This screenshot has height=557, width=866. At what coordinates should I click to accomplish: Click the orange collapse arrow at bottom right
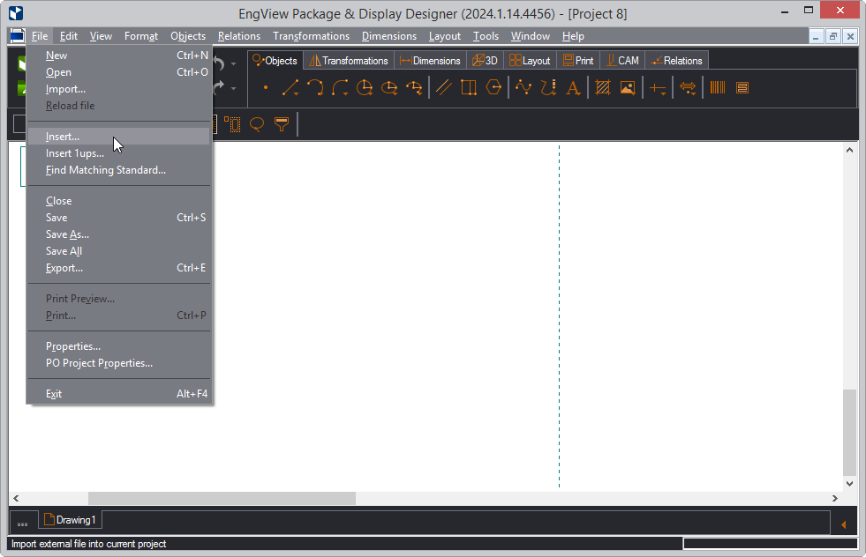[x=843, y=524]
